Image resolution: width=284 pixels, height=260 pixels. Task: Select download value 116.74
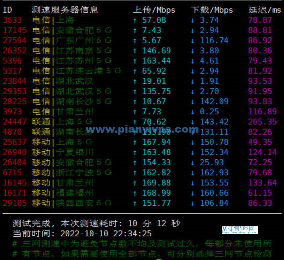(214, 40)
